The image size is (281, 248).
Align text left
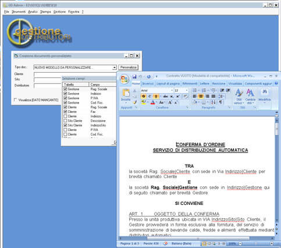pyautogui.click(x=194, y=96)
